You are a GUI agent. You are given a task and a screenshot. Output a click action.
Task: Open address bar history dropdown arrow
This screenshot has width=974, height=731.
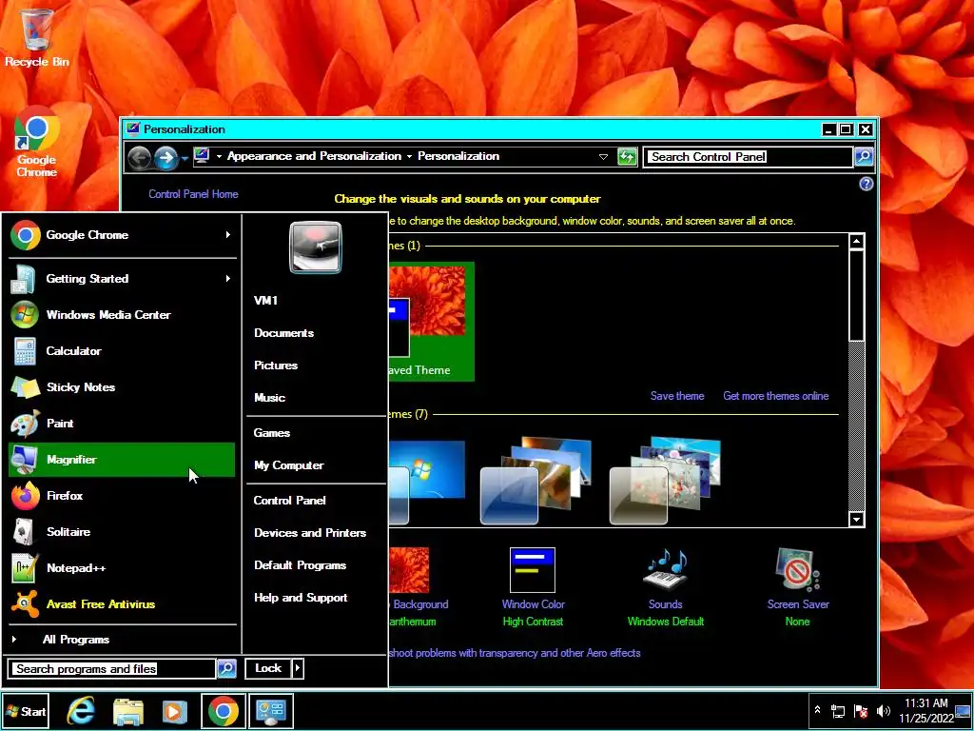pyautogui.click(x=603, y=157)
